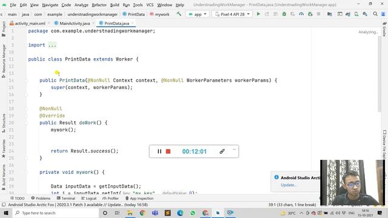The width and height of the screenshot is (388, 218).
Task: Open Microsoft Teams from taskbar
Action: (x=155, y=213)
